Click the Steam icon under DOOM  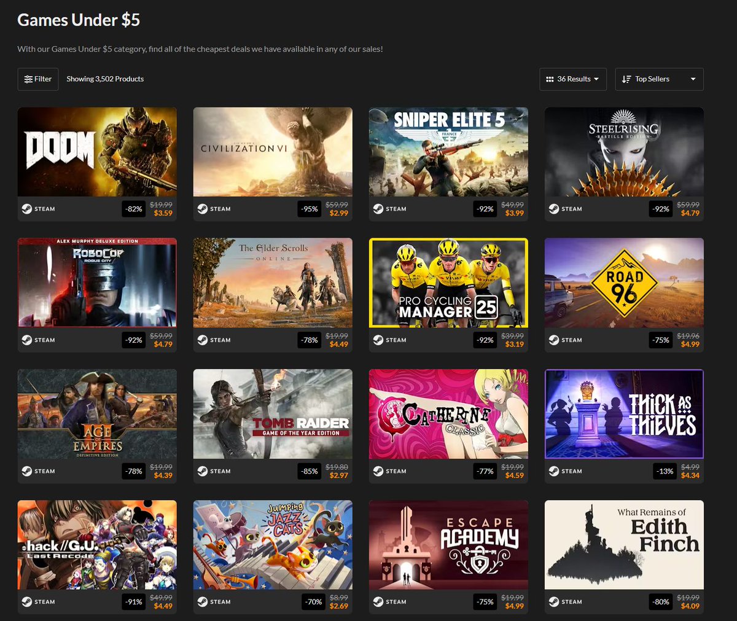coord(27,209)
